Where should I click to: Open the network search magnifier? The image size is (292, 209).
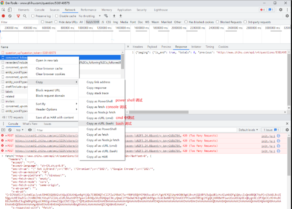(x=25, y=16)
